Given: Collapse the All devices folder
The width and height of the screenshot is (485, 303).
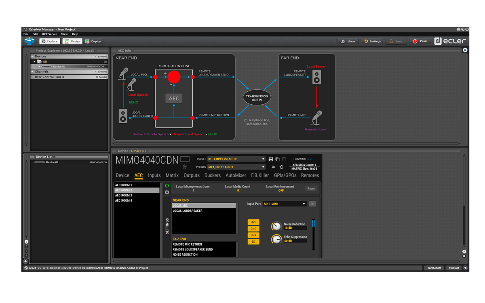Looking at the screenshot, I should (35, 61).
